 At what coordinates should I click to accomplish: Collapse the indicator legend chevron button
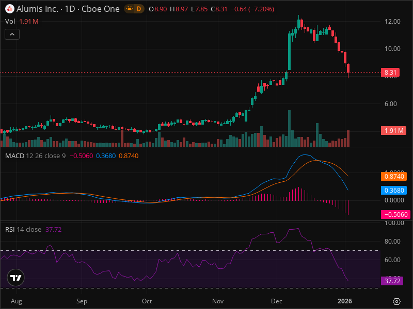(x=12, y=34)
